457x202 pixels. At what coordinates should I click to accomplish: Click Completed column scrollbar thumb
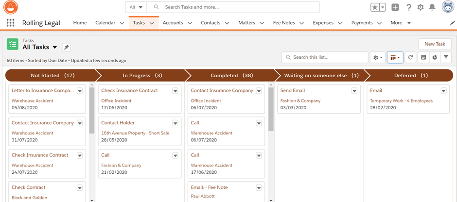click(x=271, y=109)
